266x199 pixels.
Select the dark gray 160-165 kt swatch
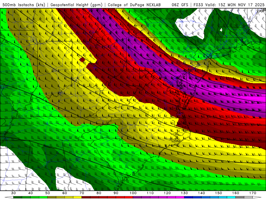tap(240, 197)
